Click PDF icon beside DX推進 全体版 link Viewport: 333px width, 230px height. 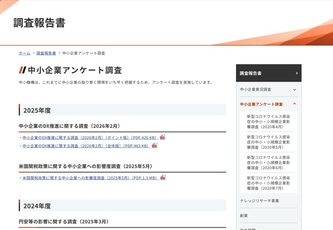(x=154, y=146)
